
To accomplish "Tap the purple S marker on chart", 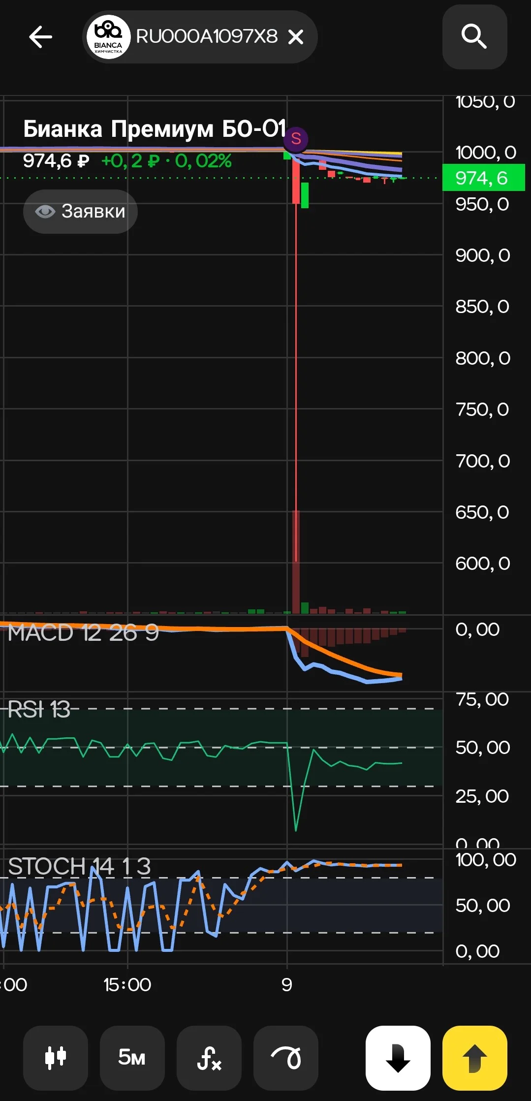I will (296, 139).
